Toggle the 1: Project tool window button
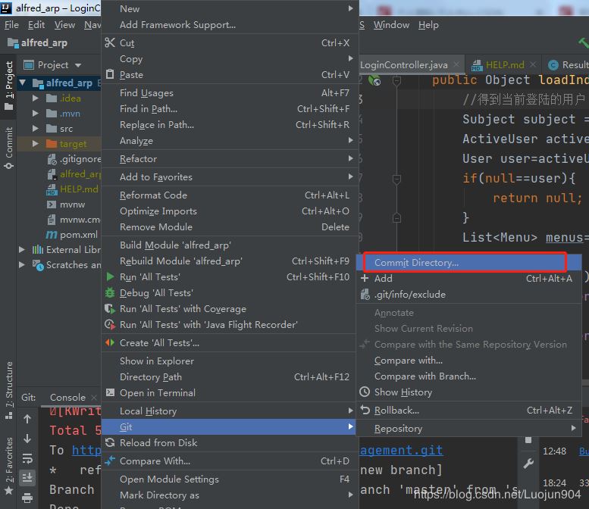The image size is (589, 509). click(9, 86)
